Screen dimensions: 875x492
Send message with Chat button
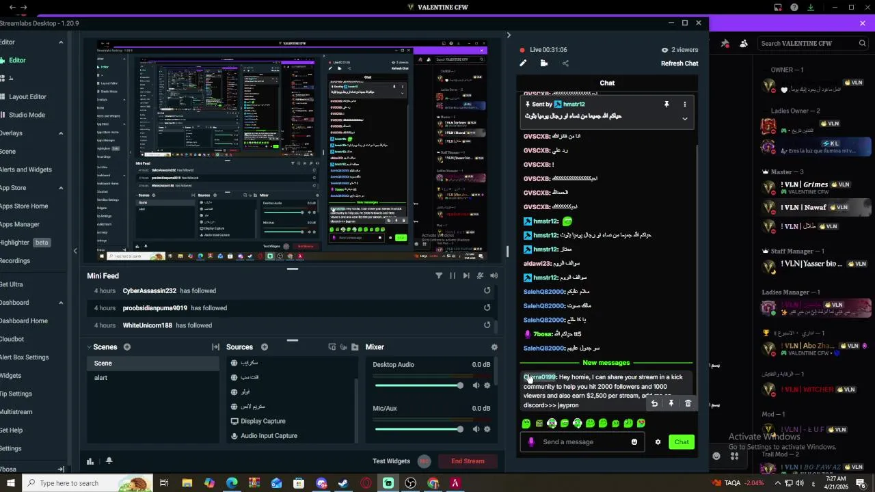(682, 442)
